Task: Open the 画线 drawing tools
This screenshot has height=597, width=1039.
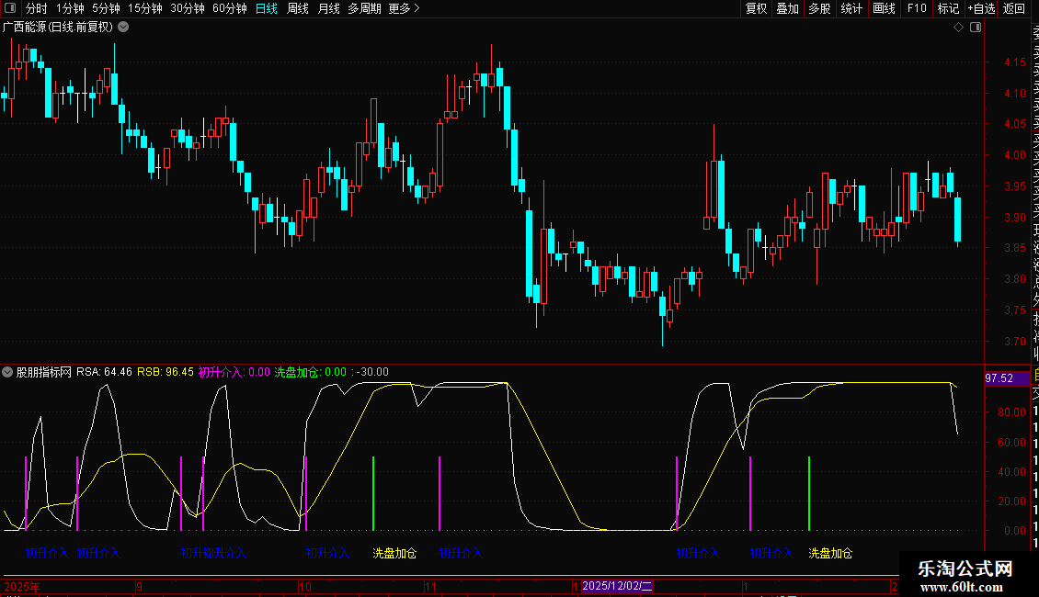Action: tap(884, 9)
